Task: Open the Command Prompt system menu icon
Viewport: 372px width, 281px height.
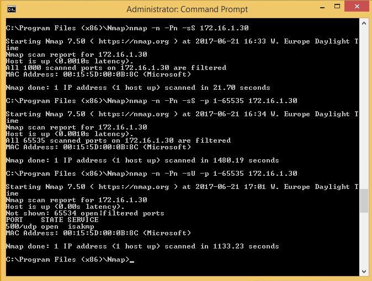Action: coord(12,9)
